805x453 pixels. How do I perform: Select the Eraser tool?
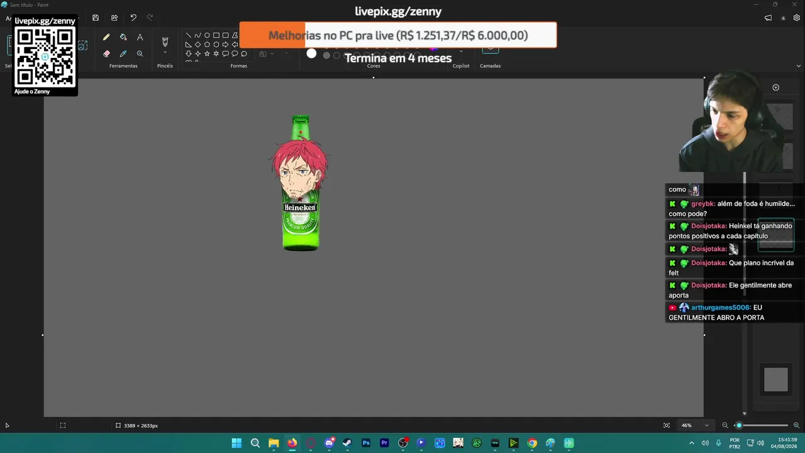click(106, 53)
